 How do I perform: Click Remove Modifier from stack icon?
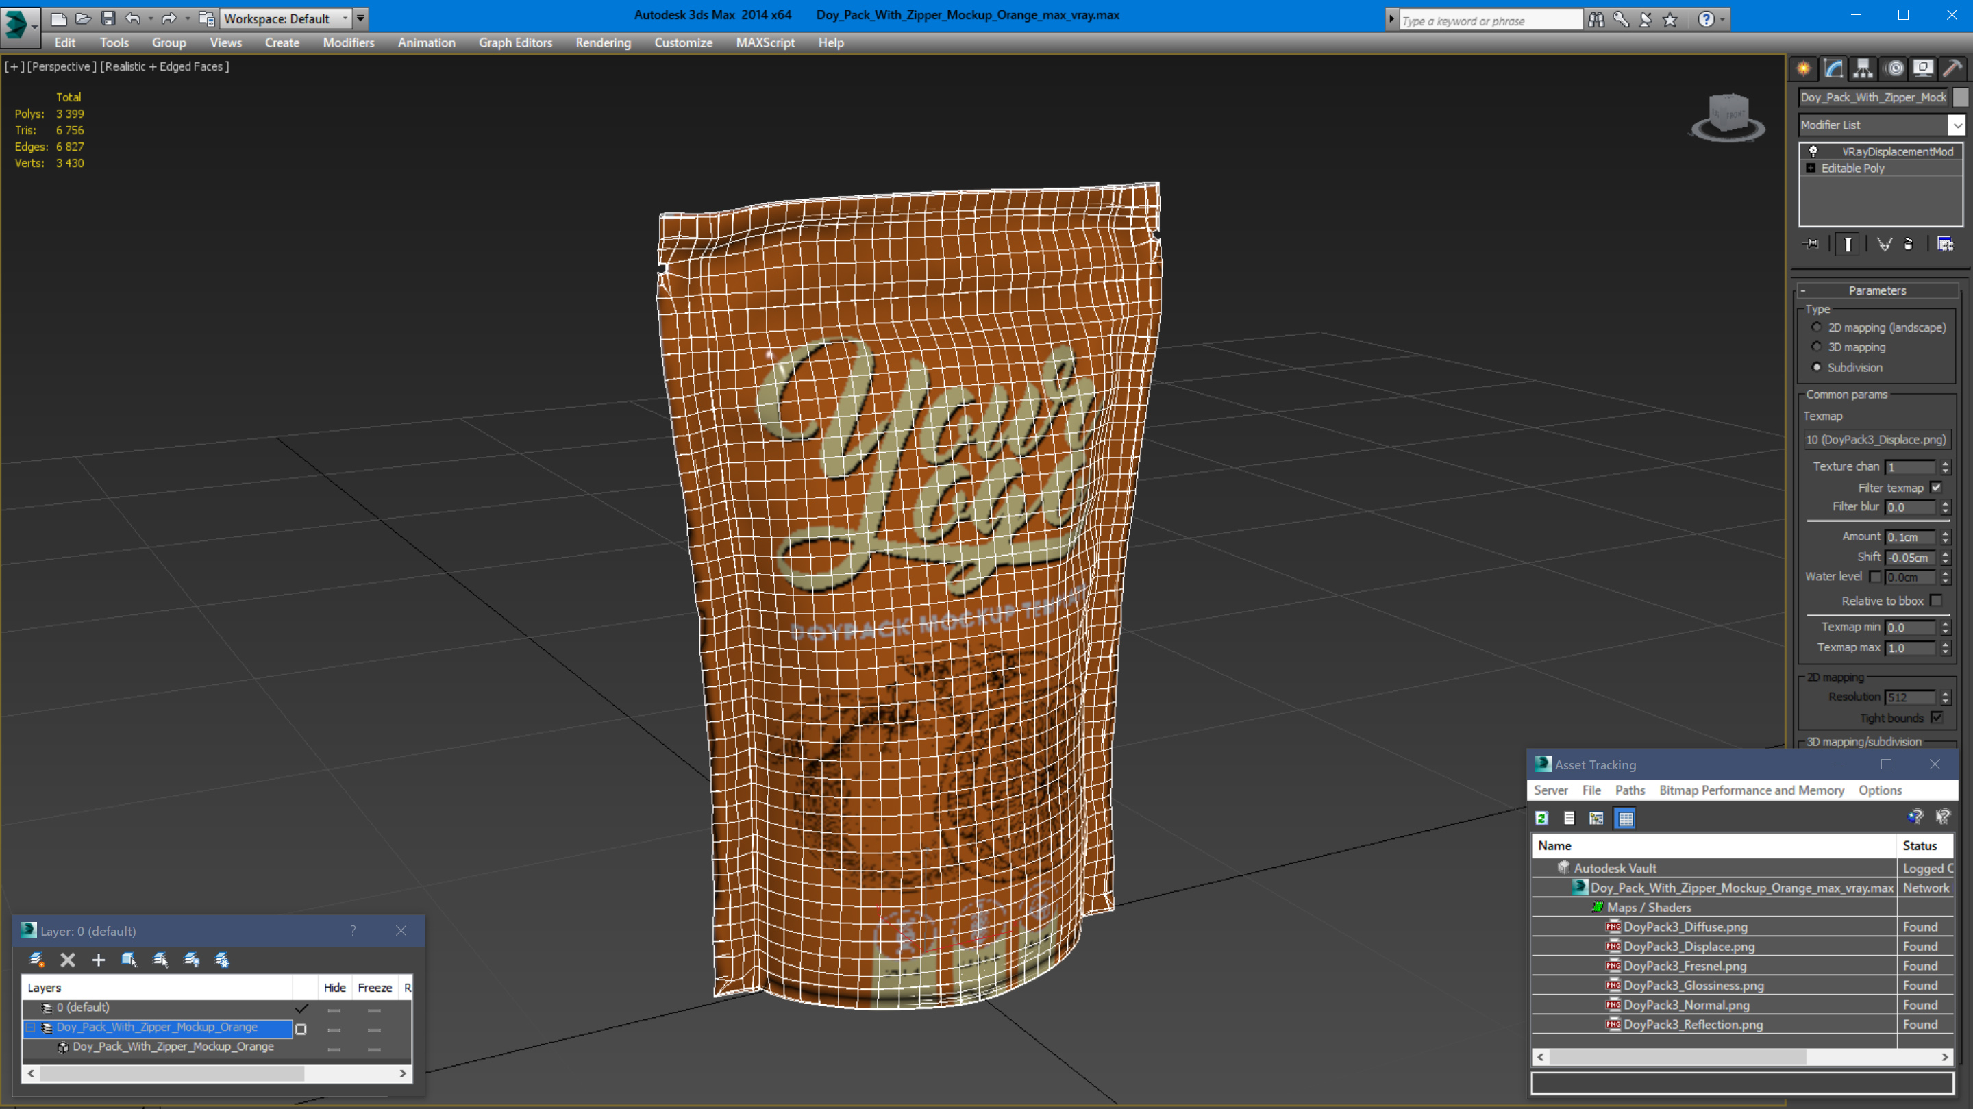pyautogui.click(x=1909, y=245)
